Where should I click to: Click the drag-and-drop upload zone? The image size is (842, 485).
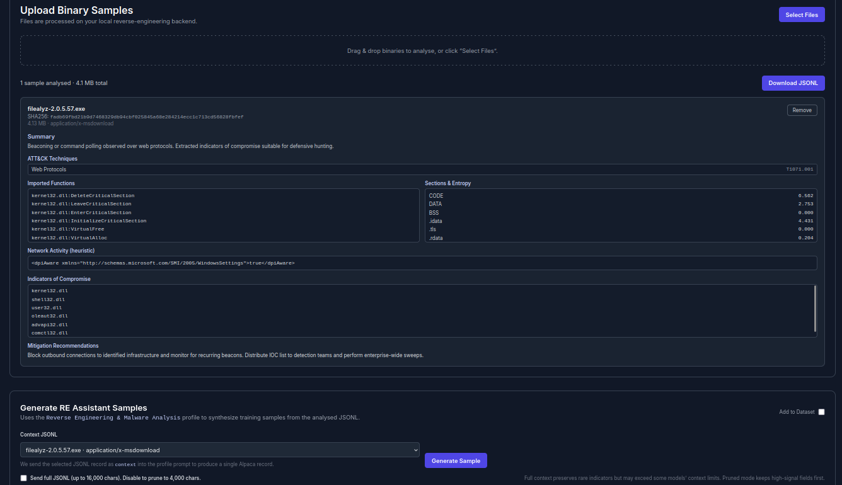(422, 50)
